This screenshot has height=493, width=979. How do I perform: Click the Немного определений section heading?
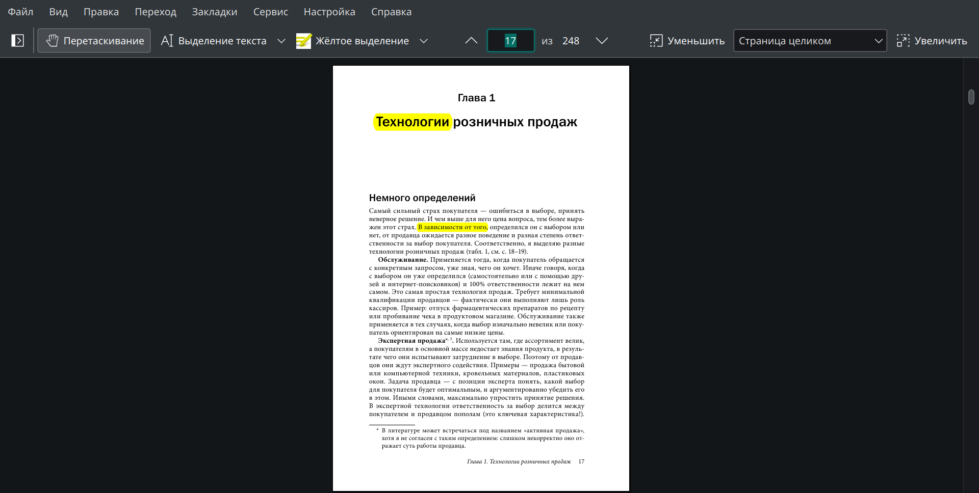pyautogui.click(x=422, y=198)
